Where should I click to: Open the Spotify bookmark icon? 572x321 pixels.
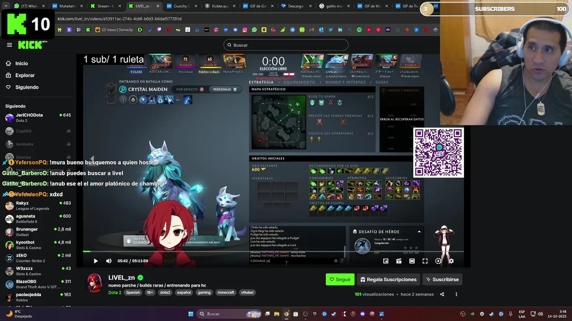359,30
